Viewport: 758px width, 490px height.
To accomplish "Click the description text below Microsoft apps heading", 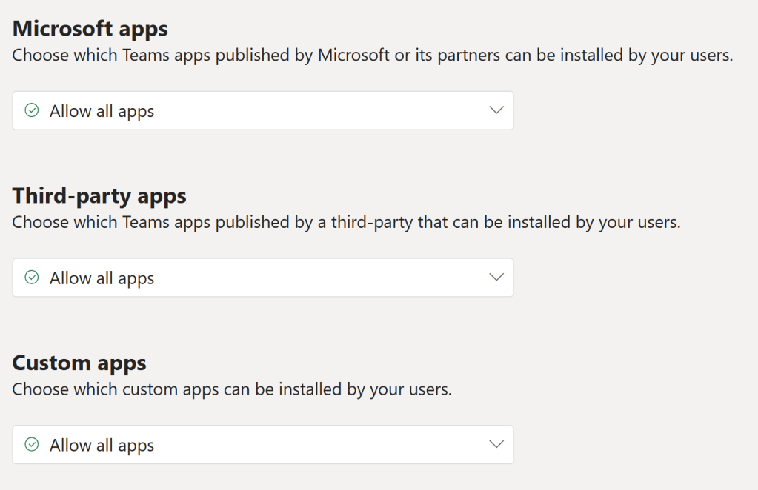I will coord(372,56).
